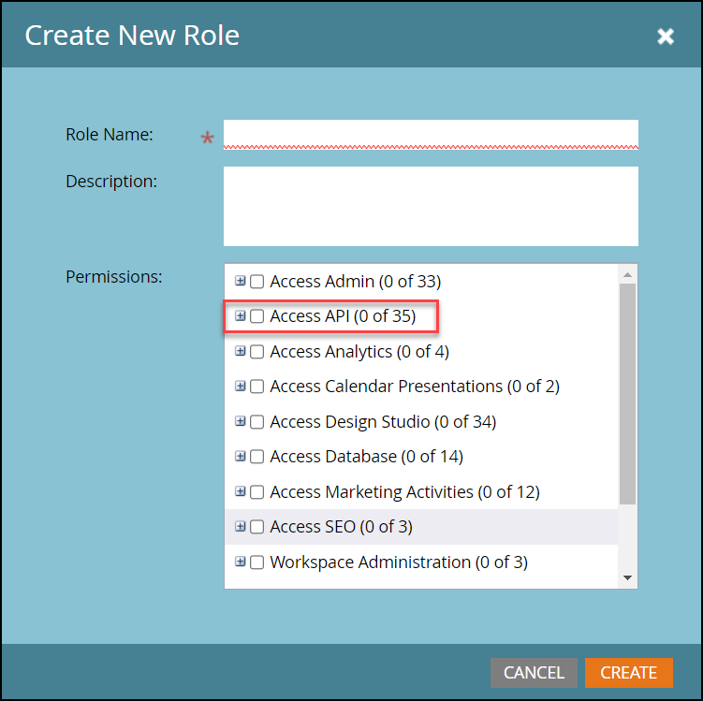Tick the Access Analytics checkbox
Screen dimensions: 703x701
pyautogui.click(x=257, y=352)
